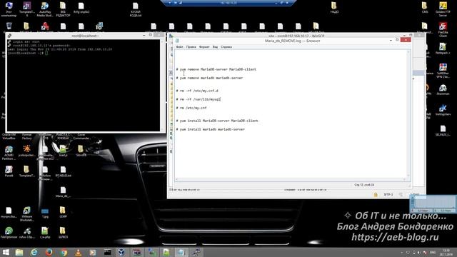Open the Правка menu in Notepad
The height and width of the screenshot is (257, 457).
point(191,46)
